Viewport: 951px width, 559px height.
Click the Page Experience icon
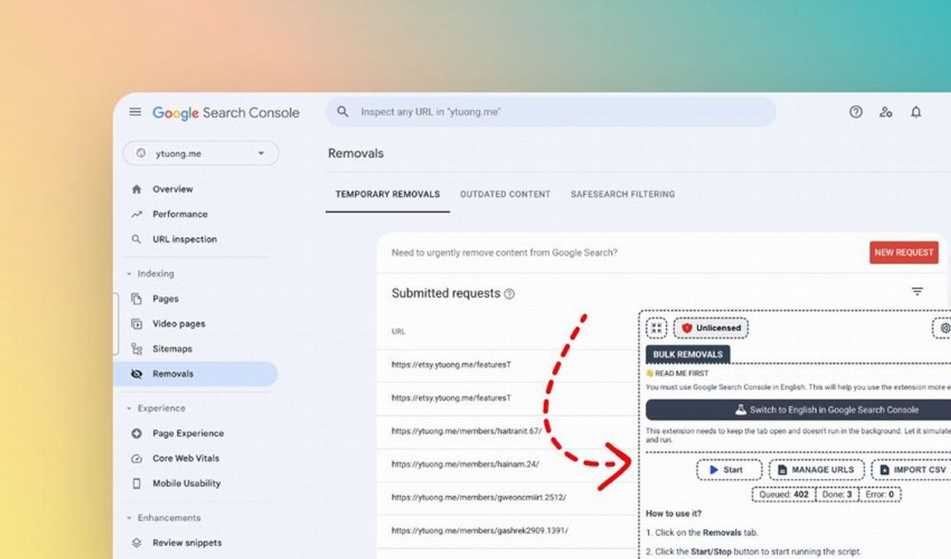[136, 433]
